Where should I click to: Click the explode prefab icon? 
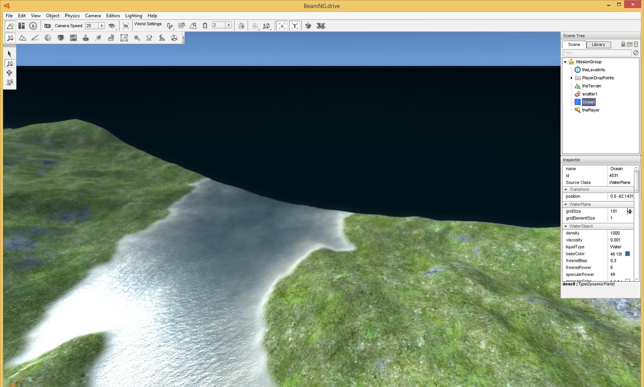[321, 26]
